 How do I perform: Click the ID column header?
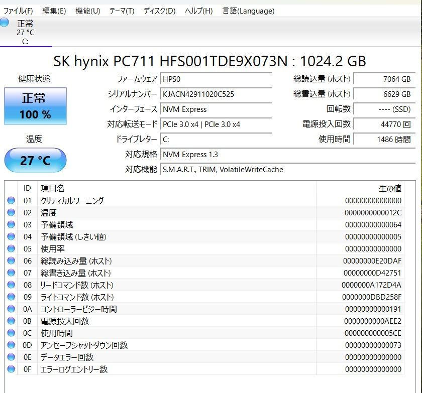tap(27, 188)
